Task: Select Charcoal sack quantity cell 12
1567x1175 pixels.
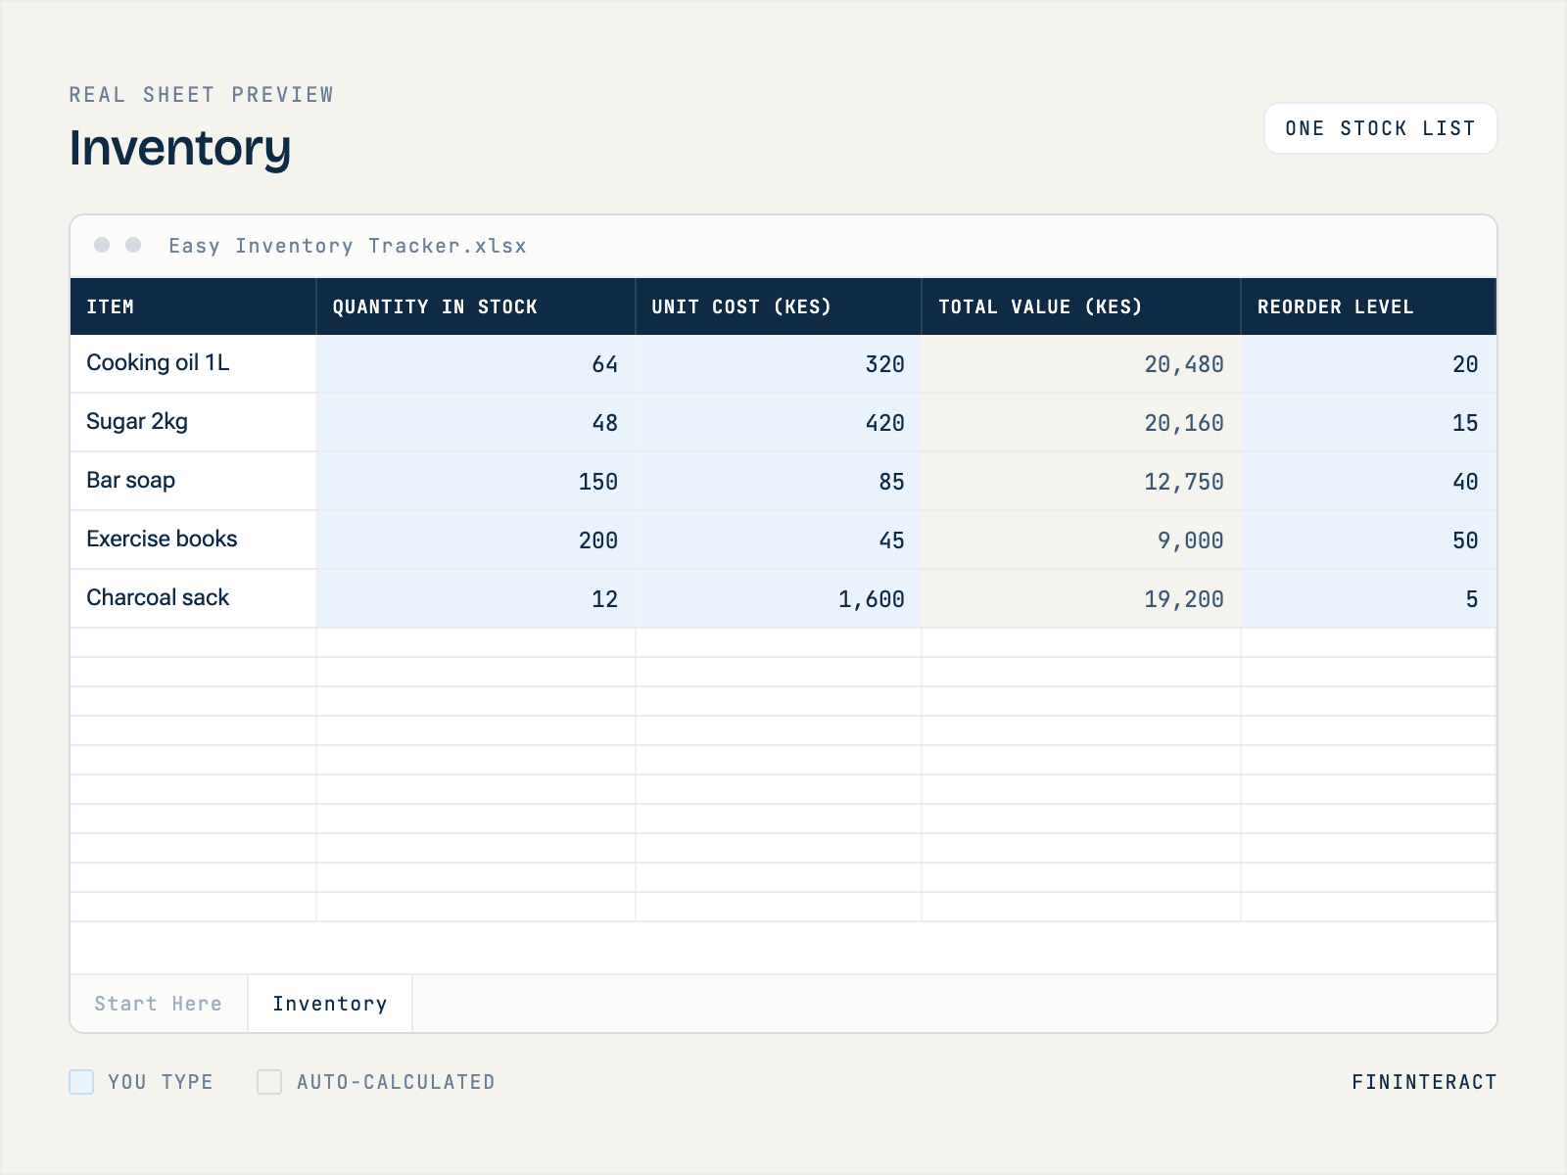Action: (x=476, y=598)
